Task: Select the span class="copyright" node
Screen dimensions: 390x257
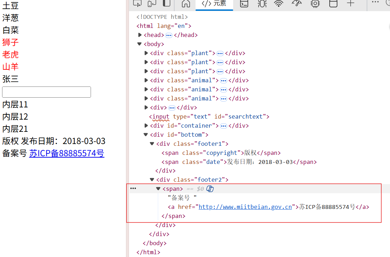Action: coord(221,153)
